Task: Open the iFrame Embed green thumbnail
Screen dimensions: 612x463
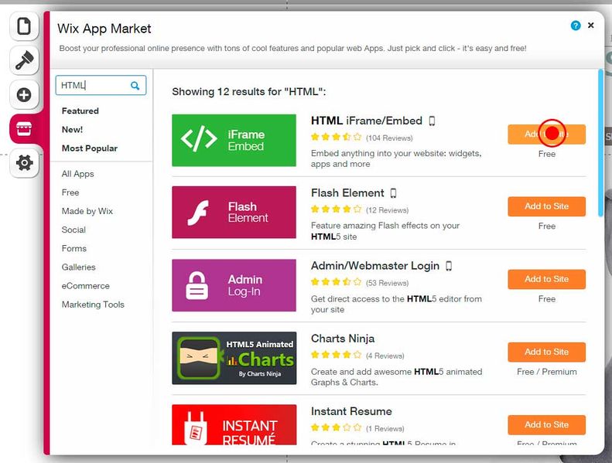Action: click(x=234, y=141)
